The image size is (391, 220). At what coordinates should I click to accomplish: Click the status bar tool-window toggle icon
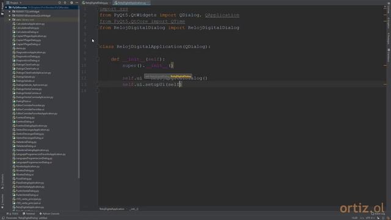pos(3,218)
